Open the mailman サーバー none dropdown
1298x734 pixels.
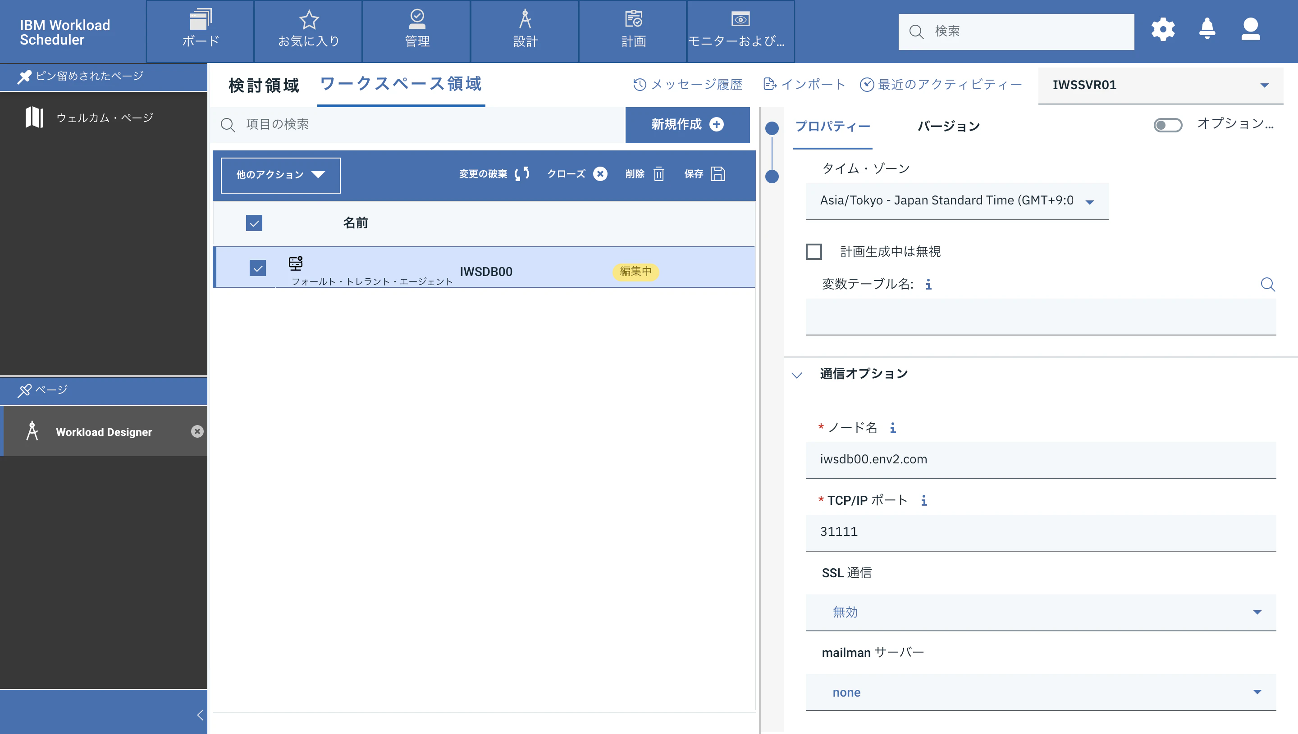[1041, 692]
